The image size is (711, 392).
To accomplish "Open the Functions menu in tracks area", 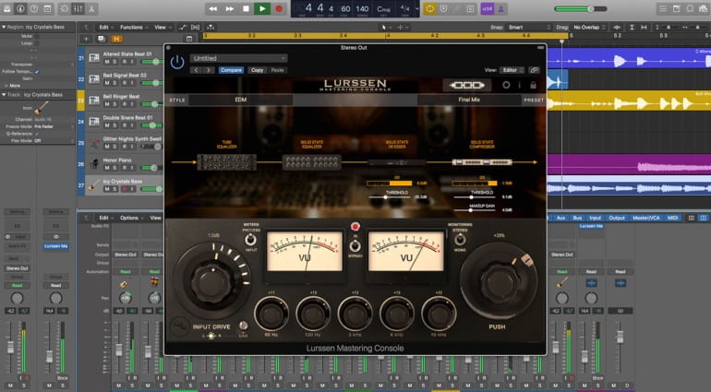I will pos(133,27).
